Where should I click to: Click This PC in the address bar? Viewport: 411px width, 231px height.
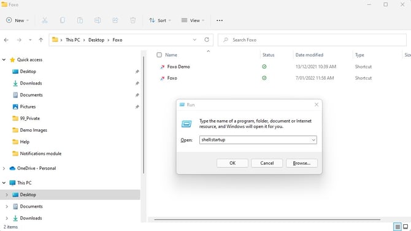[73, 40]
